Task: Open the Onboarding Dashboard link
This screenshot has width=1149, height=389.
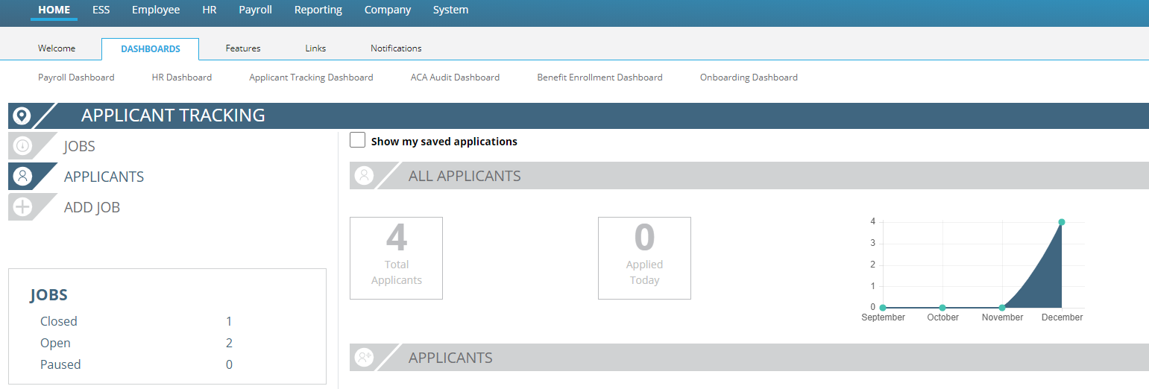Action: 749,78
